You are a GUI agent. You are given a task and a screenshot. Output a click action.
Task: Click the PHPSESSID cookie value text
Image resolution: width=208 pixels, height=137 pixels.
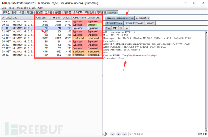[x=141, y=56]
